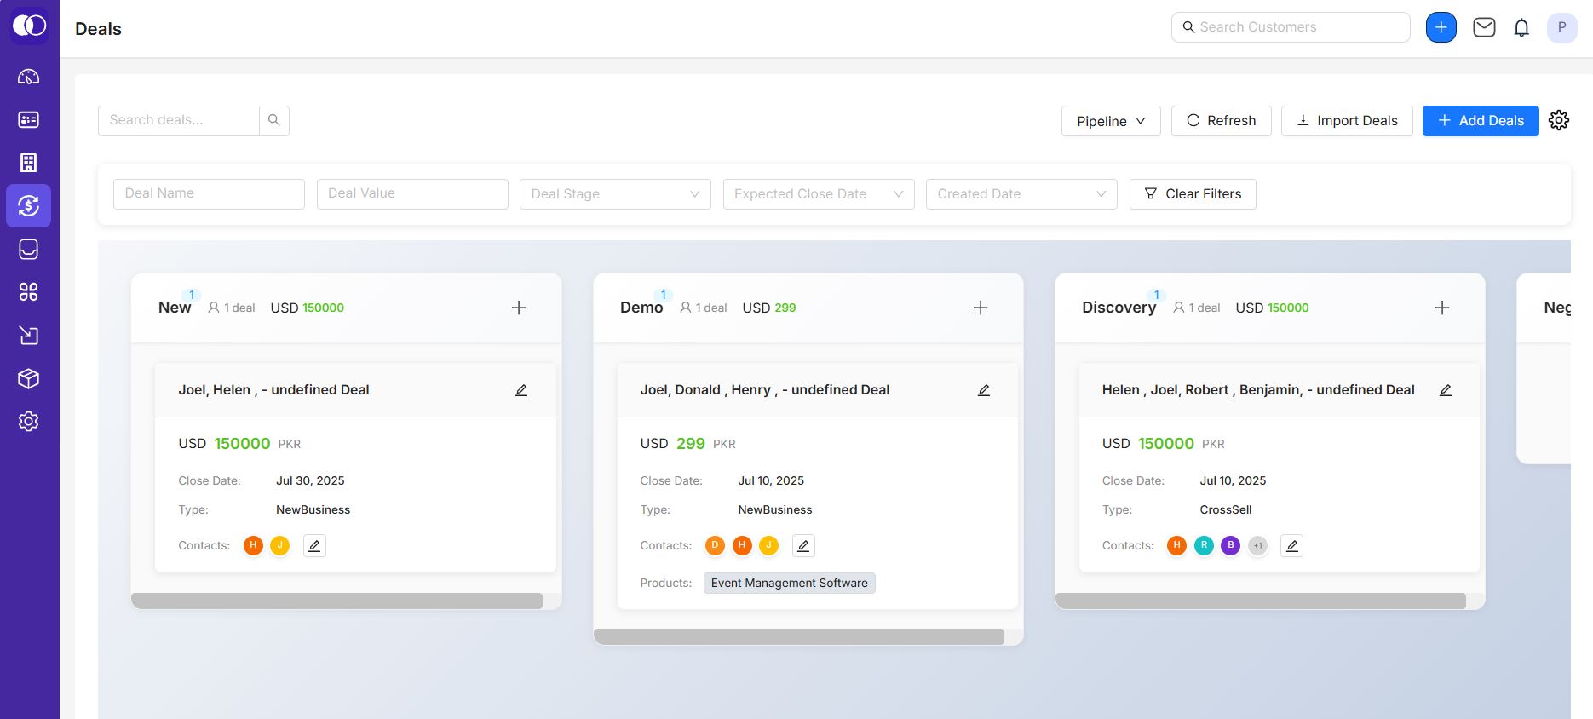This screenshot has height=719, width=1593.
Task: Open the notifications bell
Action: coord(1521,28)
